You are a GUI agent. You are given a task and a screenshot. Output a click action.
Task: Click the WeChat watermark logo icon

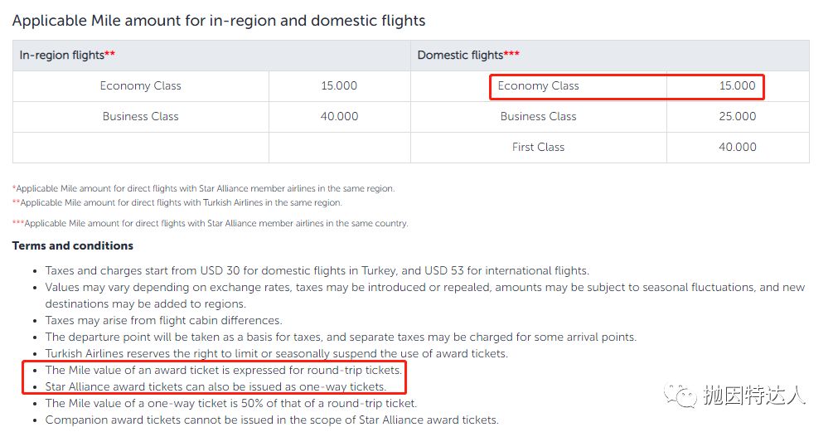click(680, 396)
